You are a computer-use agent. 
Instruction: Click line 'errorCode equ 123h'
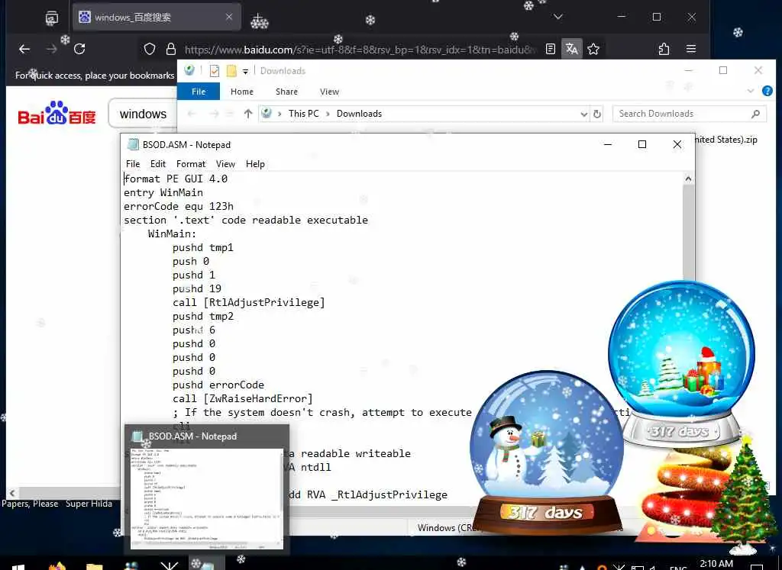[179, 206]
